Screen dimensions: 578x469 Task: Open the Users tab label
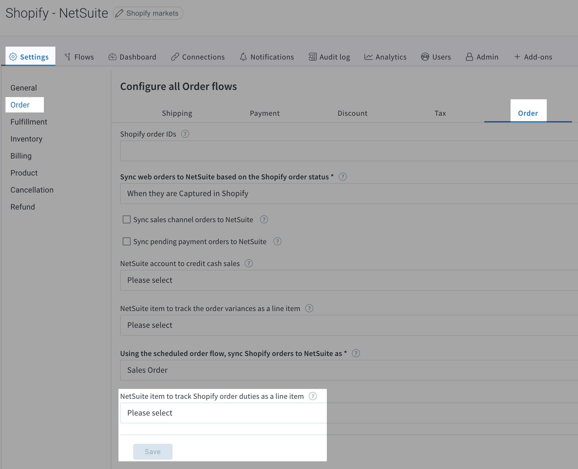pyautogui.click(x=442, y=57)
